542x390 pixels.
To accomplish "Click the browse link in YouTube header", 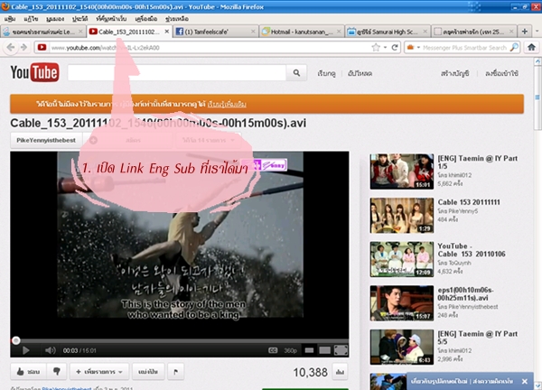I will (326, 73).
